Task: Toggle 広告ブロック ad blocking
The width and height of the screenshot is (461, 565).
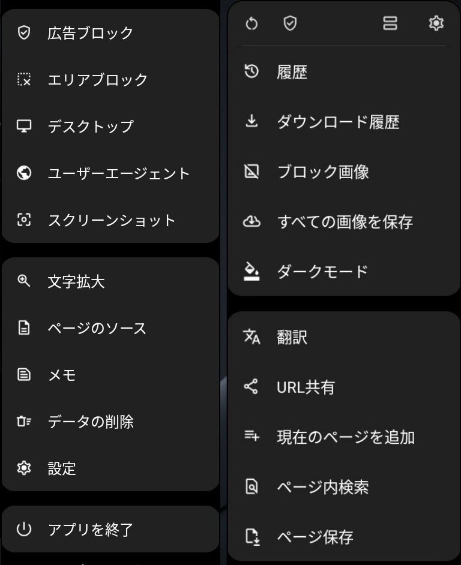Action: click(x=90, y=33)
